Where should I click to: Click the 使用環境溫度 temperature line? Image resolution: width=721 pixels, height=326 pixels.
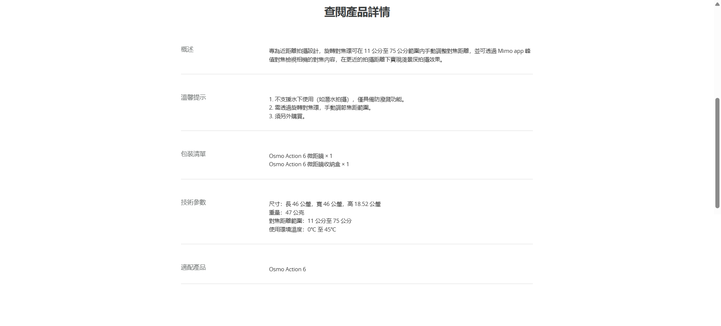(302, 230)
